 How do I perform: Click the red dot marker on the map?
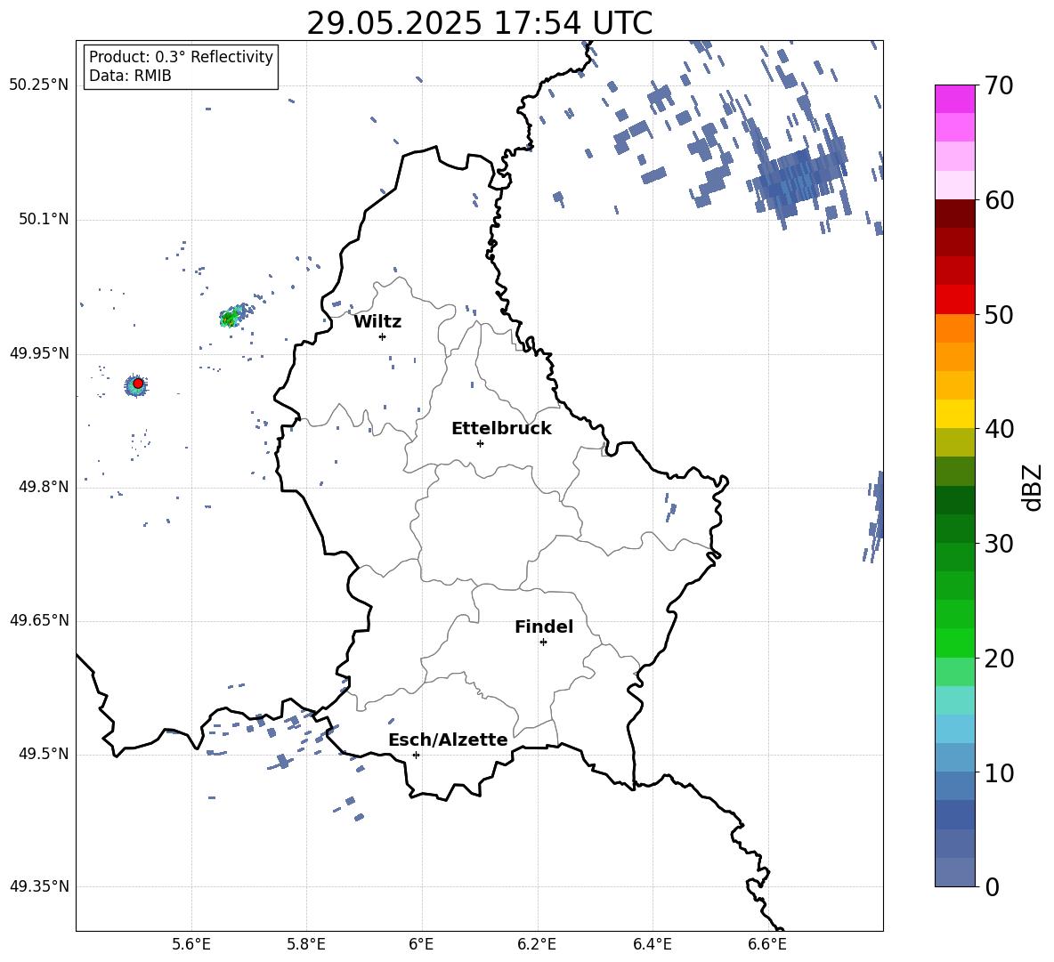[x=138, y=383]
